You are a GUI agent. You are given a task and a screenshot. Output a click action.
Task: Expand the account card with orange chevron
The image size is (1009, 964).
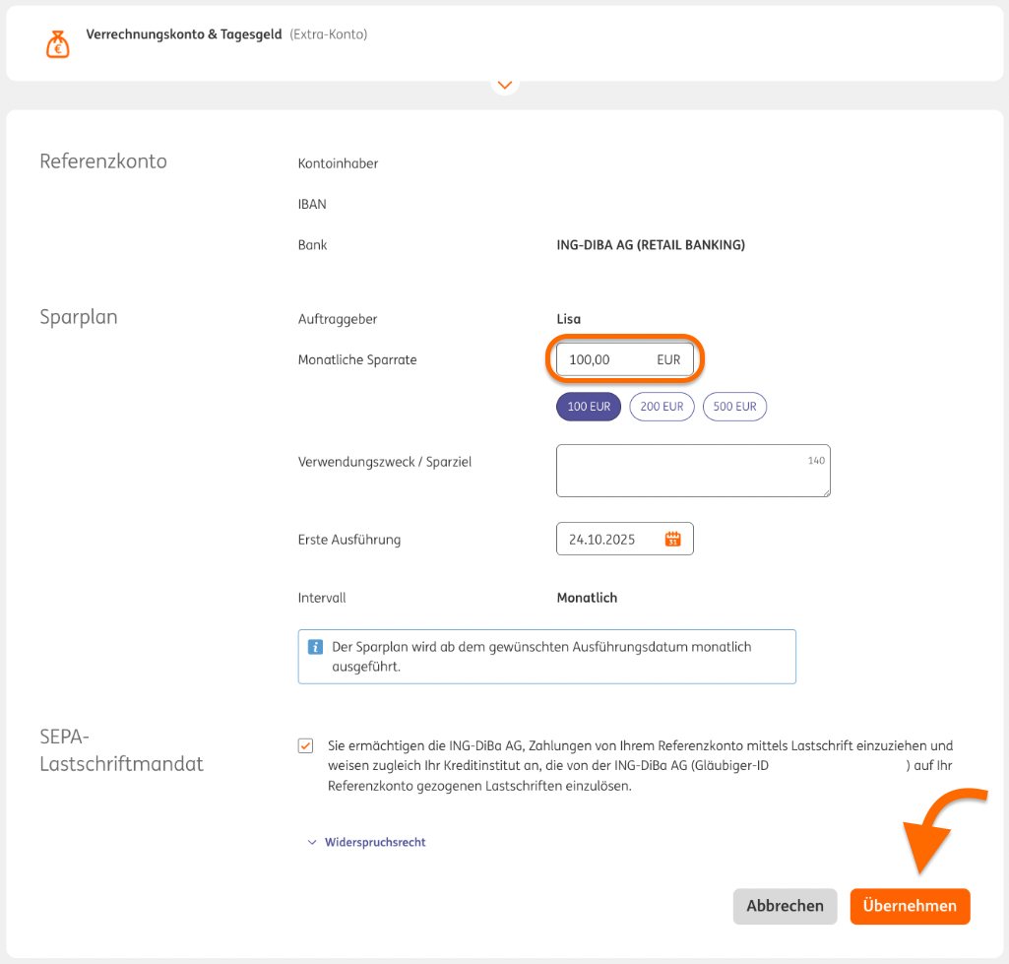coord(505,86)
